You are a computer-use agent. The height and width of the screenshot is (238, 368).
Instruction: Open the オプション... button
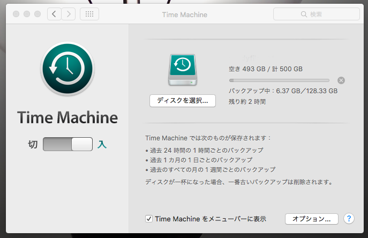tap(312, 219)
